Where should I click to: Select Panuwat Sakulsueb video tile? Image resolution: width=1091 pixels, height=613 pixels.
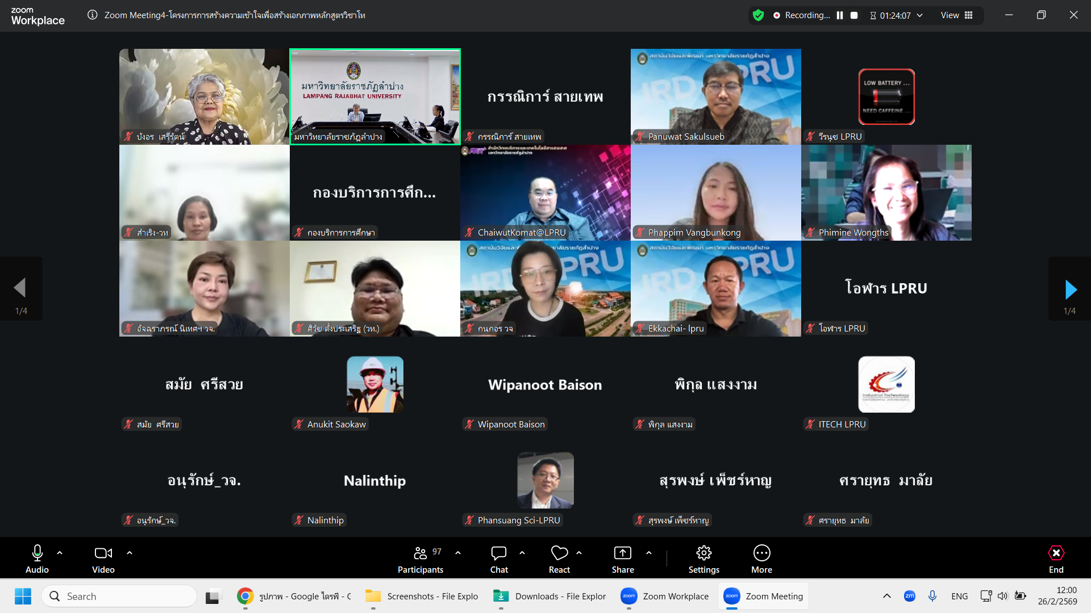715,96
